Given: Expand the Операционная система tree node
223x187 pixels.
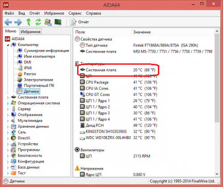Looking at the screenshot, I should (x=8, y=104).
